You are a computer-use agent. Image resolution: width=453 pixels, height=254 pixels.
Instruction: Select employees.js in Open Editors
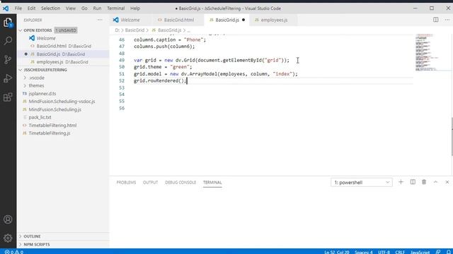[62, 62]
